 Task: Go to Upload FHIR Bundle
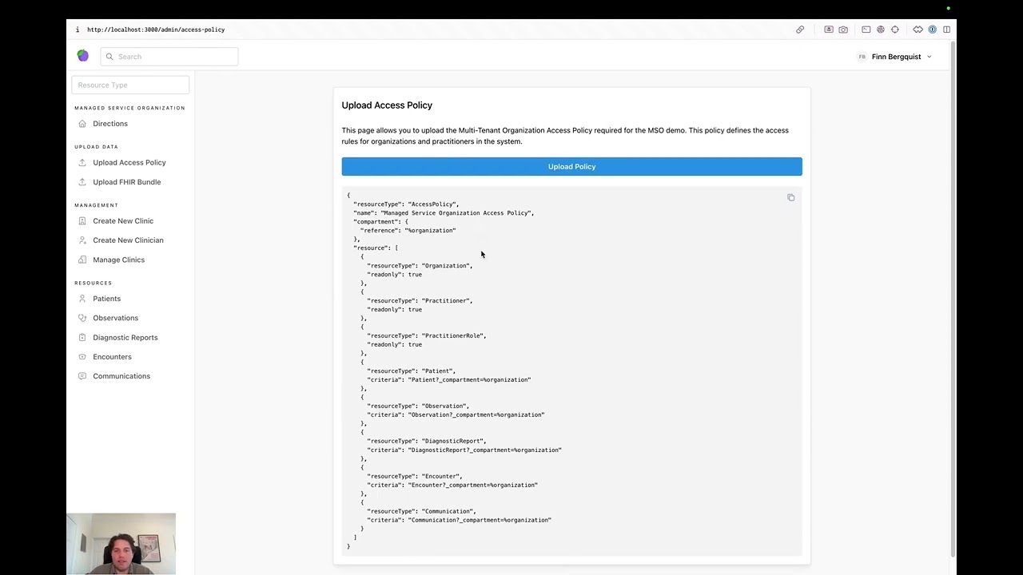click(126, 182)
